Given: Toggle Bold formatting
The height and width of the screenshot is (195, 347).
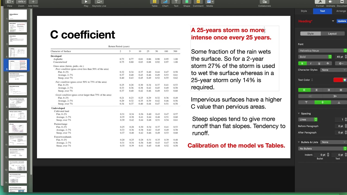Looking at the screenshot, I should click(302, 63).
